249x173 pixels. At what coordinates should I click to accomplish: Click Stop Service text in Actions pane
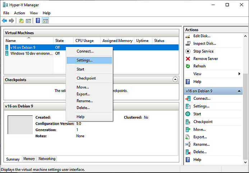[x=203, y=51]
